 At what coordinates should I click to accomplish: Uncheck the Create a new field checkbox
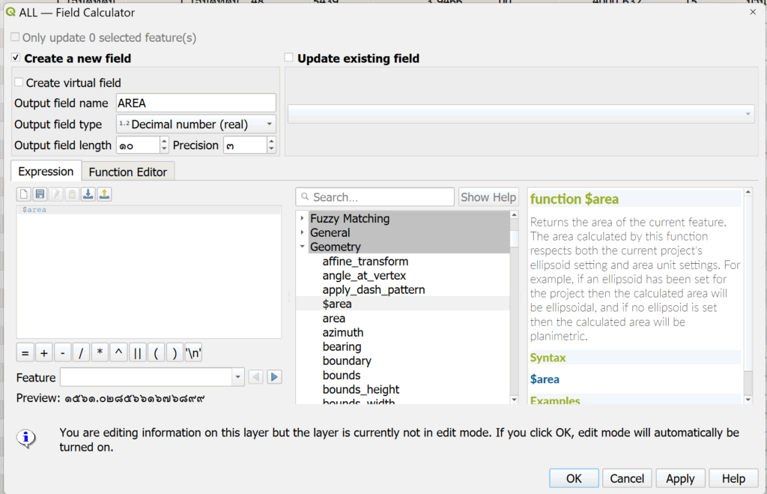pos(16,58)
